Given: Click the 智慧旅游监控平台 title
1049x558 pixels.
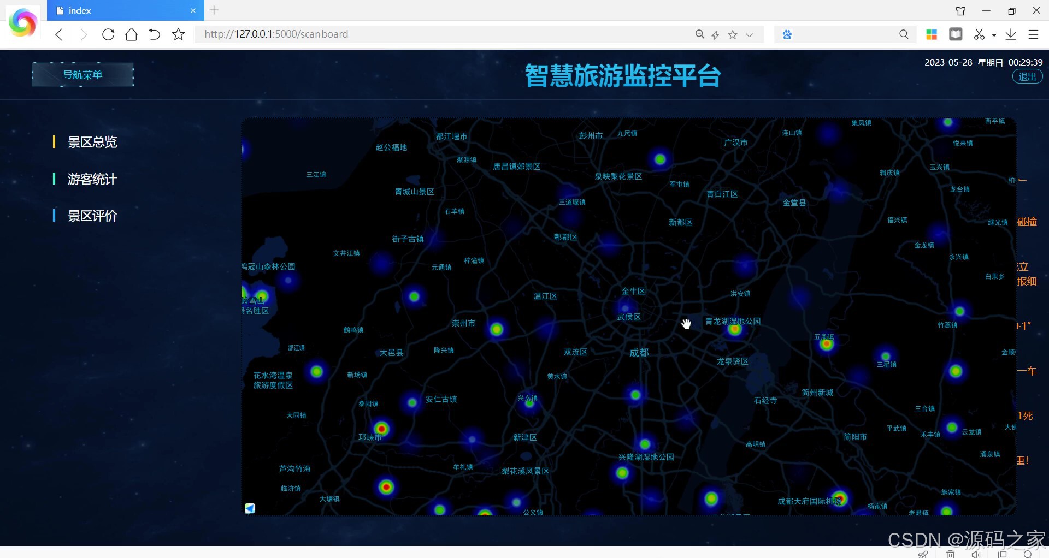Looking at the screenshot, I should [x=623, y=75].
